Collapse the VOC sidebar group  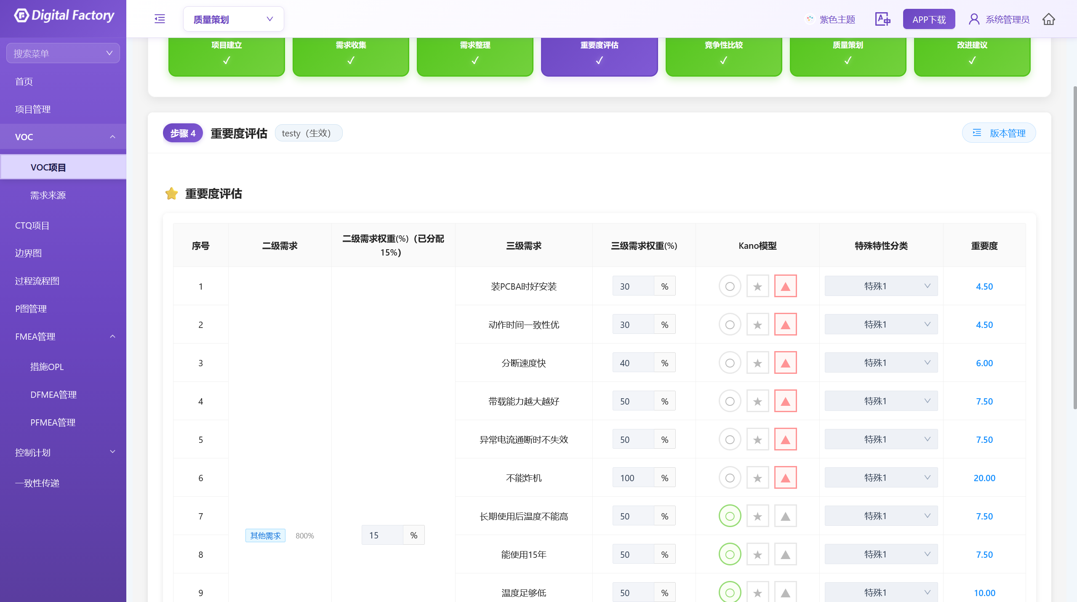pos(63,137)
